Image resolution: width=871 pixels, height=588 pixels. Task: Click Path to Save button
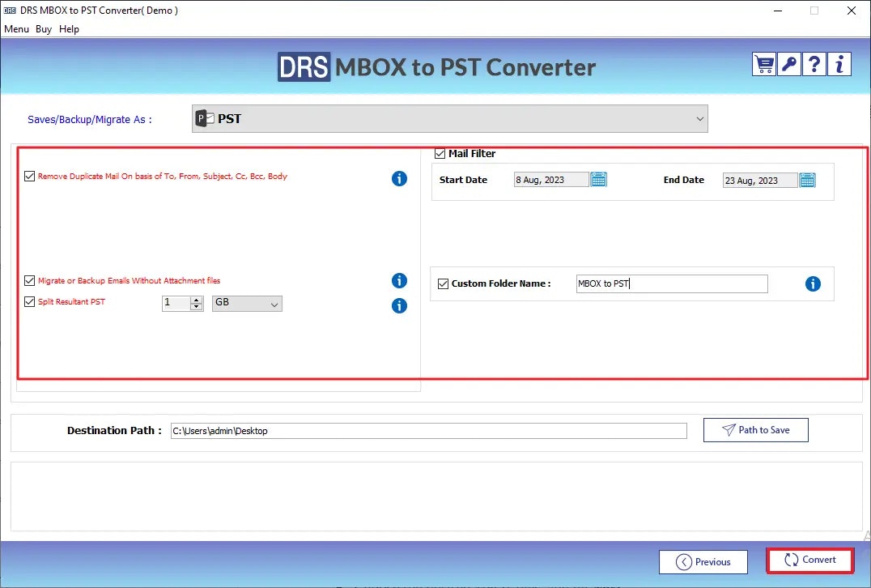tap(755, 430)
